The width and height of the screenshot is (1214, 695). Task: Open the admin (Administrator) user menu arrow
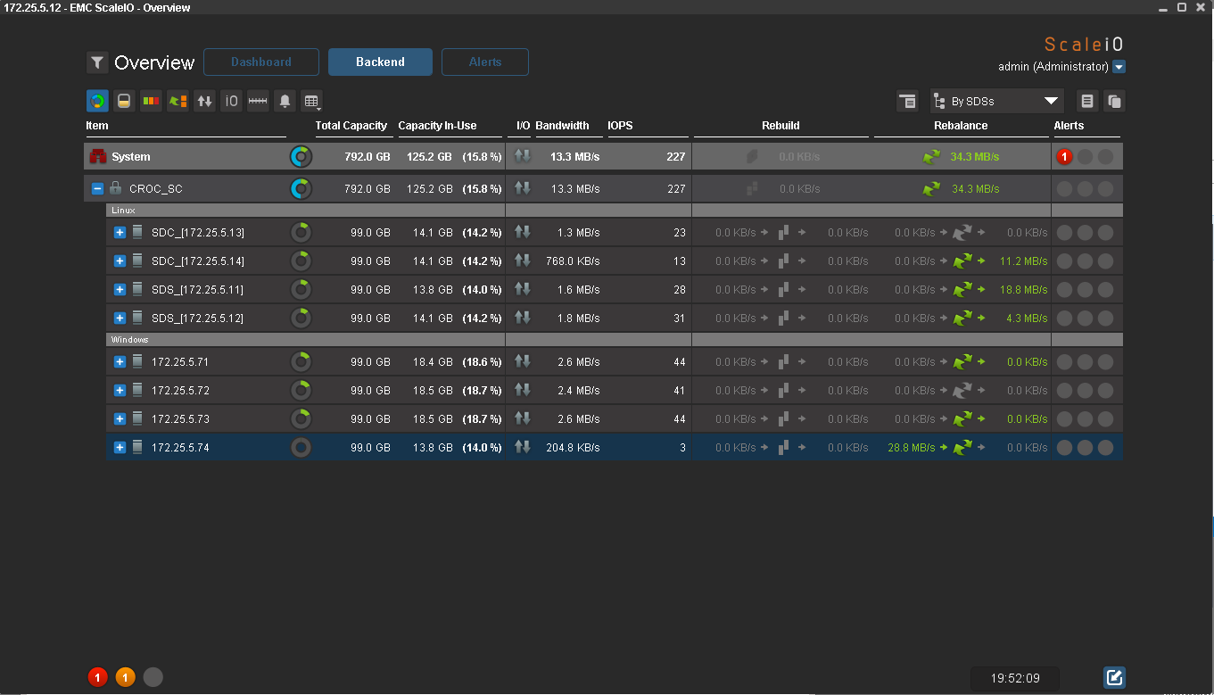point(1119,67)
